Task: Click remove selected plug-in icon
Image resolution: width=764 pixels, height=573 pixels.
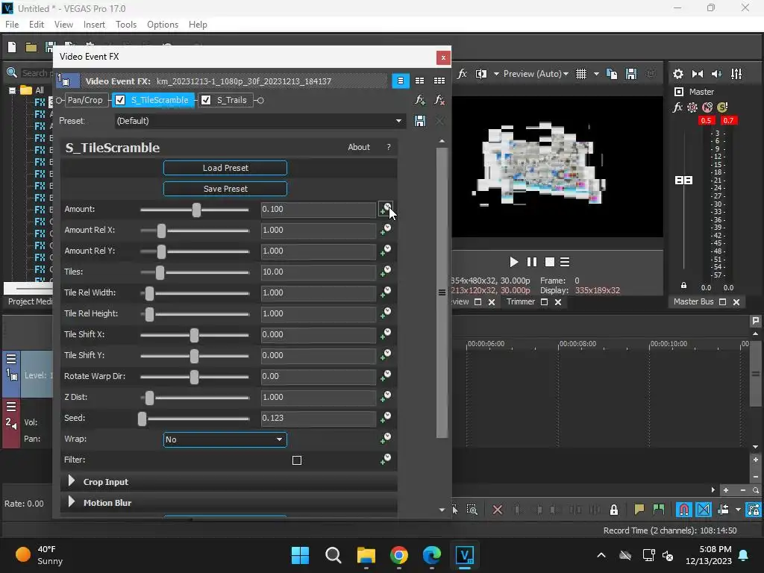Action: [439, 100]
